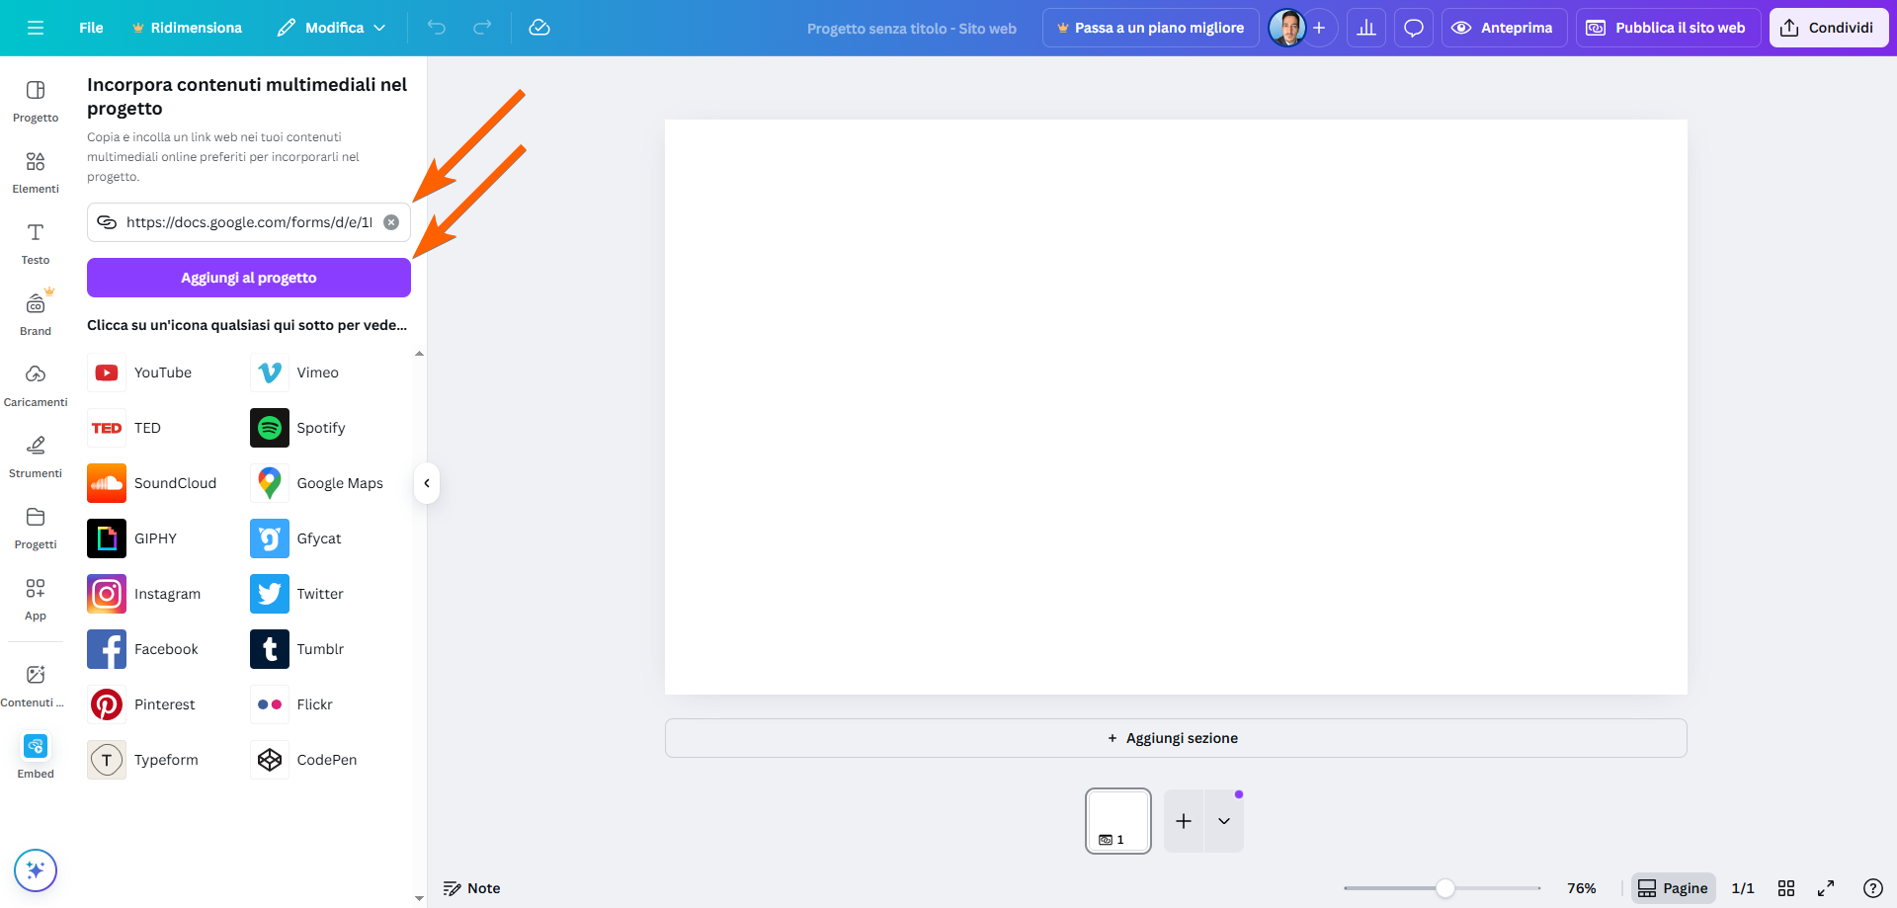Screen dimensions: 1897x908
Task: Open the help question mark icon
Action: pos(1872,888)
